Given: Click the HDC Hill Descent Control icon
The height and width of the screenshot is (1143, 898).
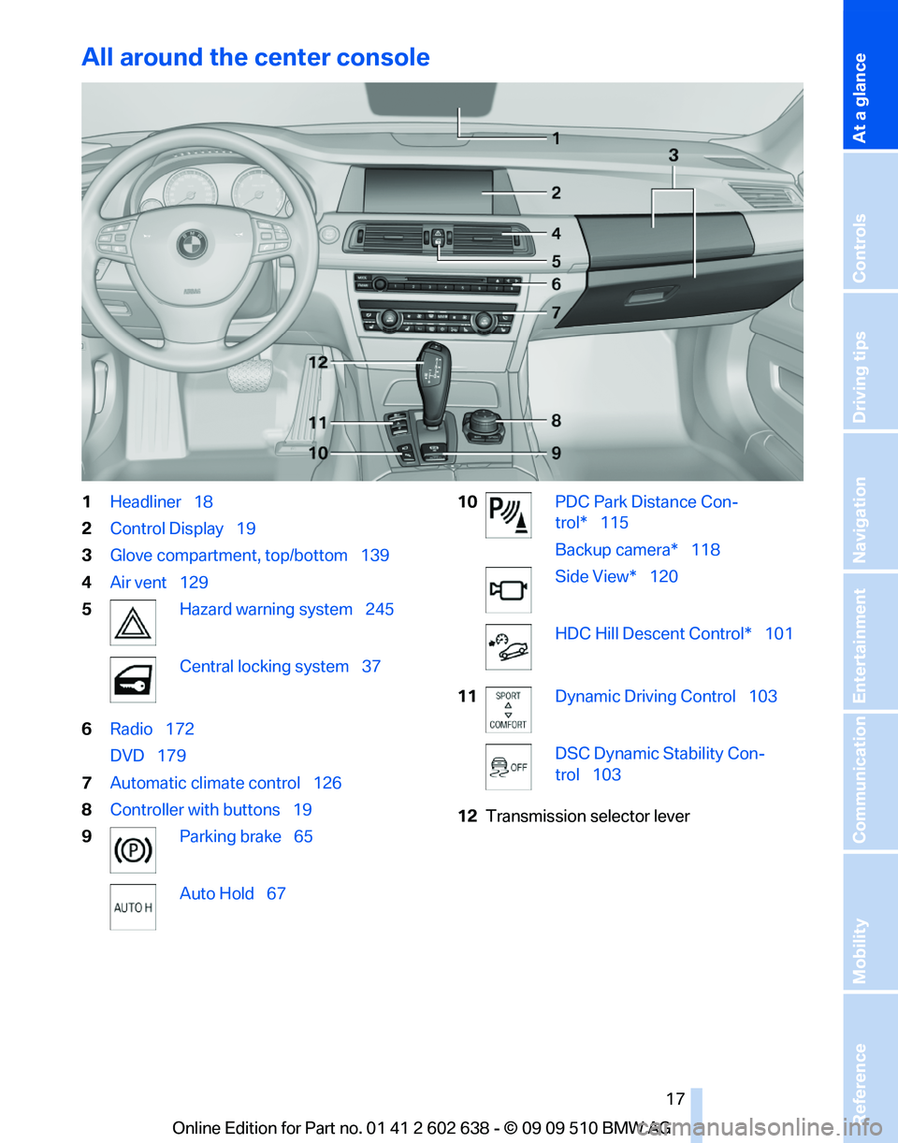Looking at the screenshot, I should 508,646.
